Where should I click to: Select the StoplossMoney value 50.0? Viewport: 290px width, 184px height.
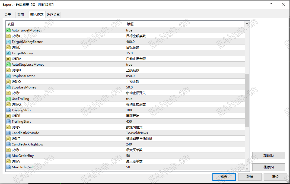click(x=185, y=87)
